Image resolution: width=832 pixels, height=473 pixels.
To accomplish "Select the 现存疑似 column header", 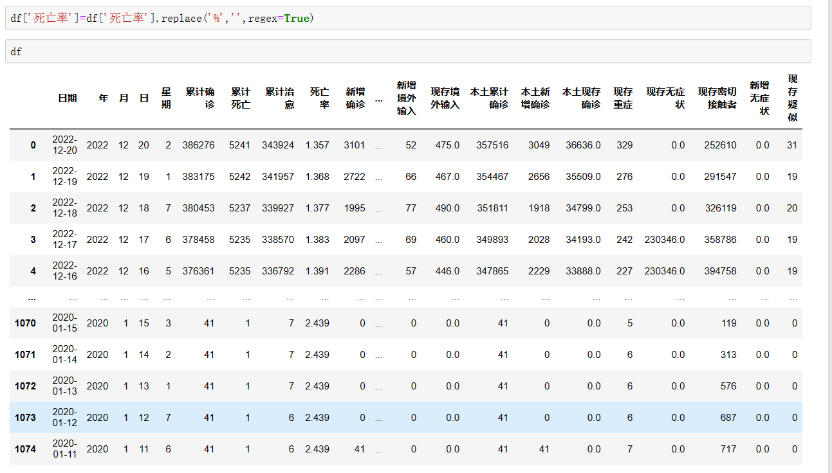I will click(x=793, y=98).
